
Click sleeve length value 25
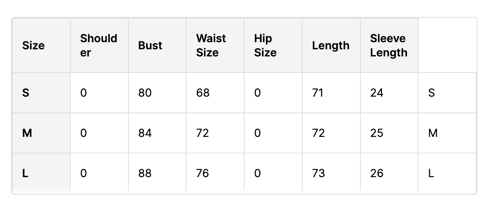coord(377,133)
